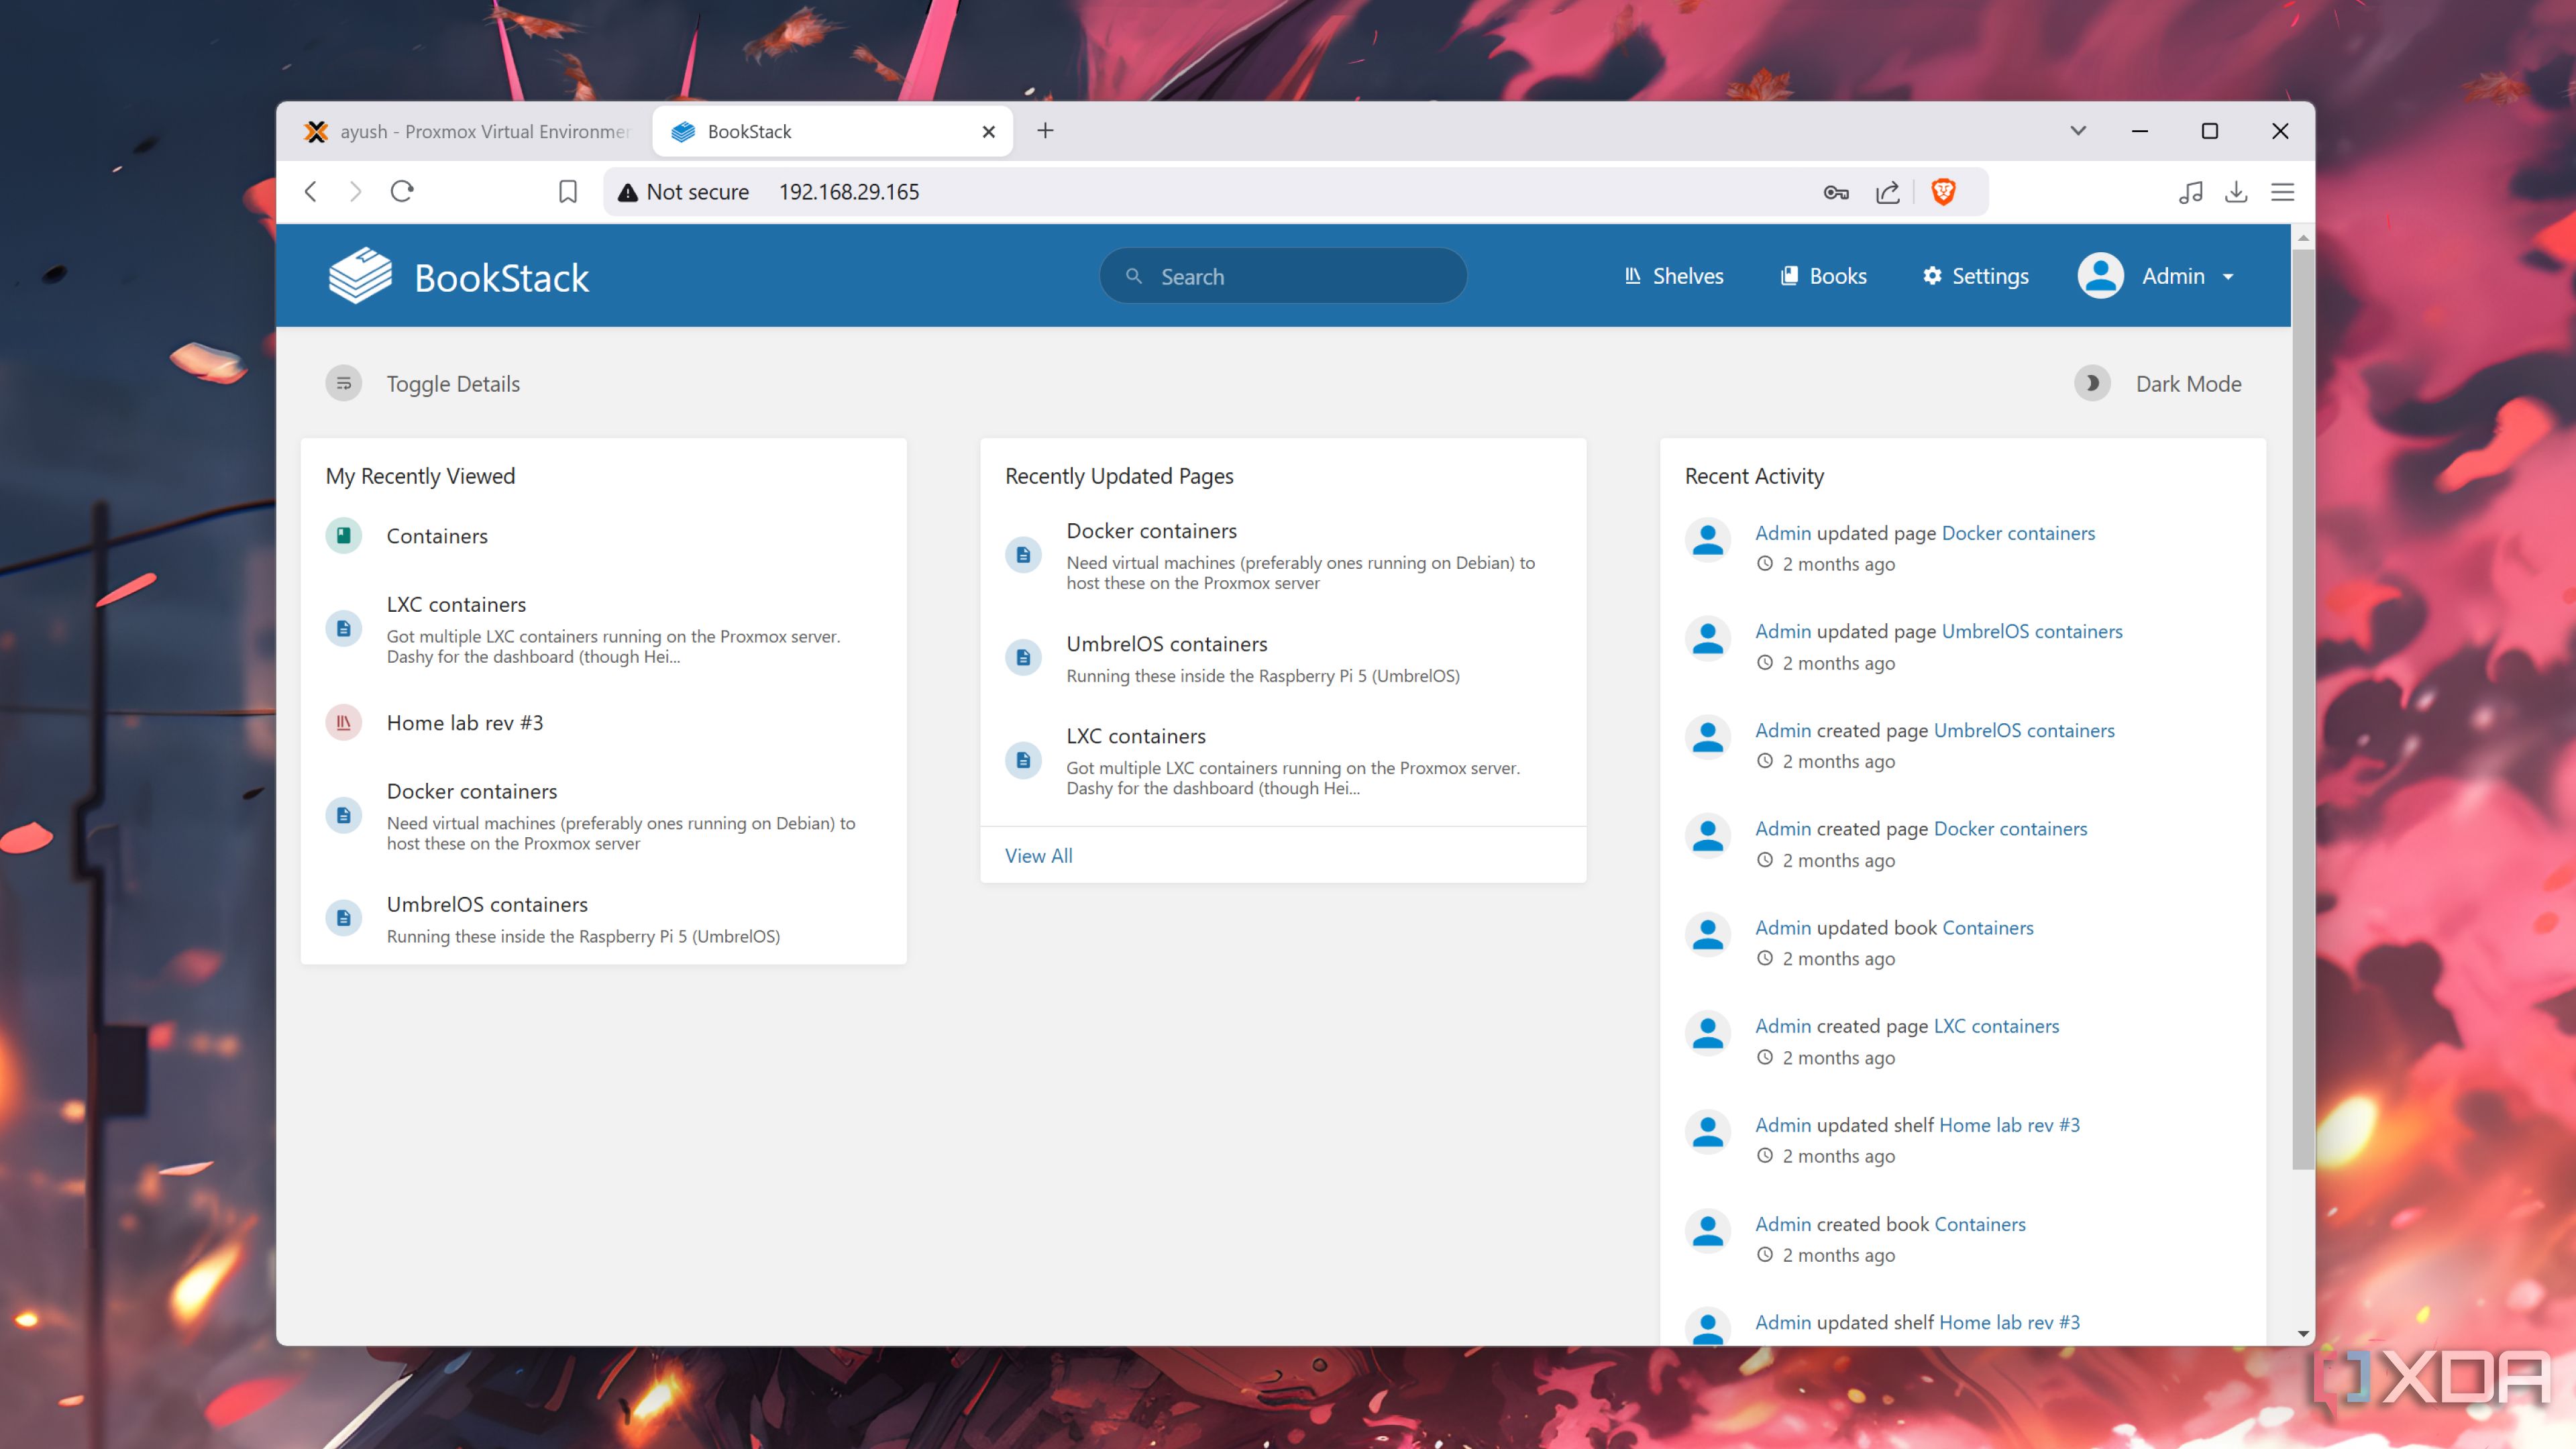Viewport: 2576px width, 1449px height.
Task: Open LXC containers title in My Recently Viewed
Action: coord(456,605)
